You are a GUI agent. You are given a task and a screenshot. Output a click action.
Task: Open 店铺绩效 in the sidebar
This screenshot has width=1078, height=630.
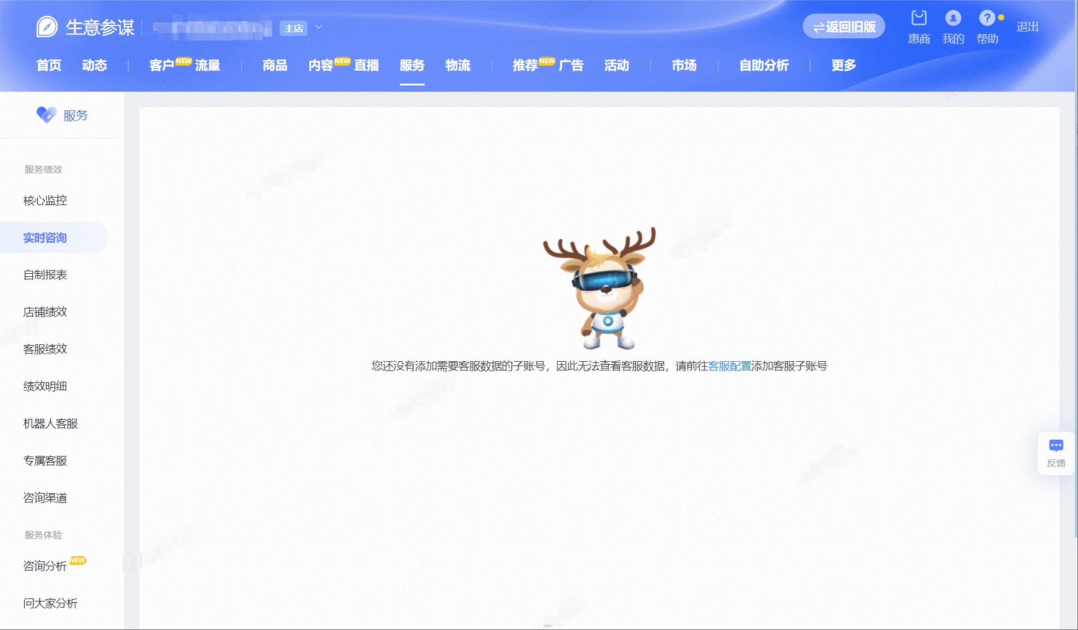(45, 312)
